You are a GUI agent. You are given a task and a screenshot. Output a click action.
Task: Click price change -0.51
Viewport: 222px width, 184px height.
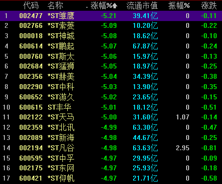point(209,107)
